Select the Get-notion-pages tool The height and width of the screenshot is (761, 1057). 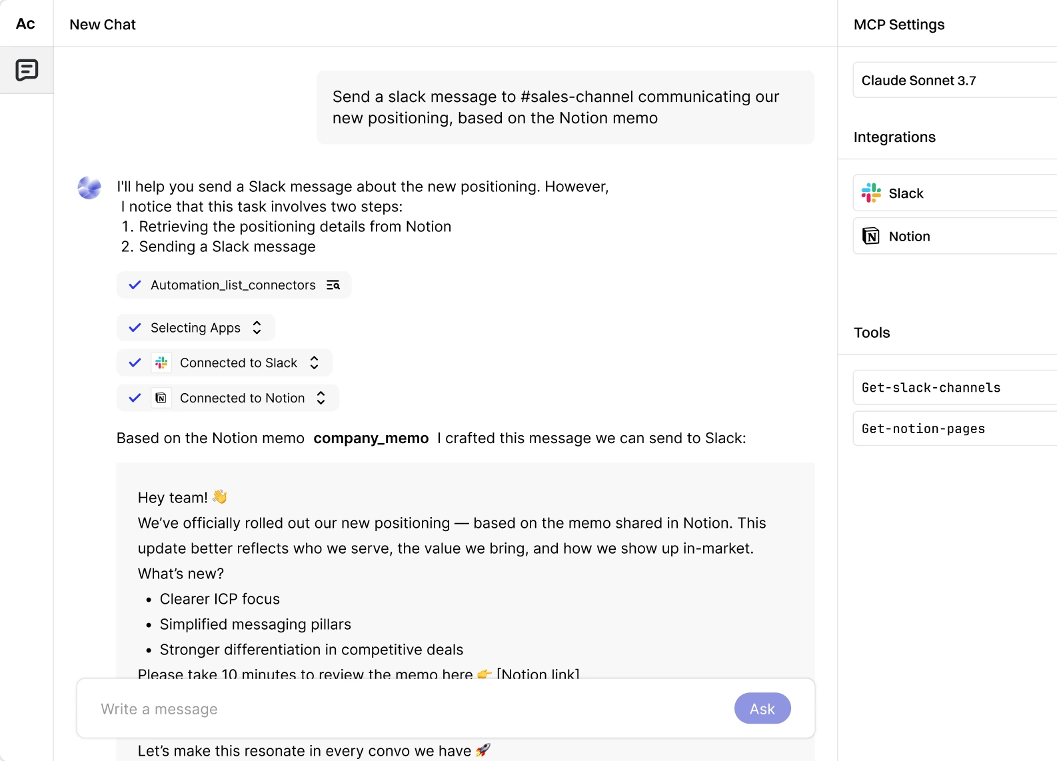[x=955, y=428]
